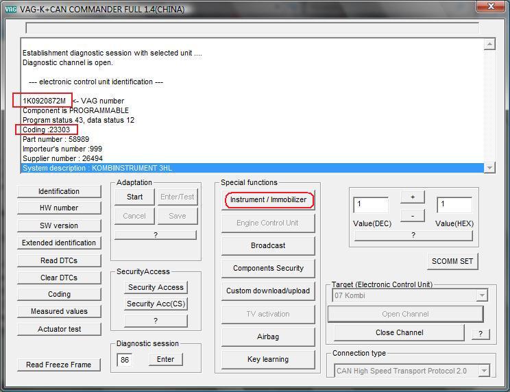Open Instrument / Immobilizer special function
This screenshot has width=510, height=392.
tap(268, 200)
